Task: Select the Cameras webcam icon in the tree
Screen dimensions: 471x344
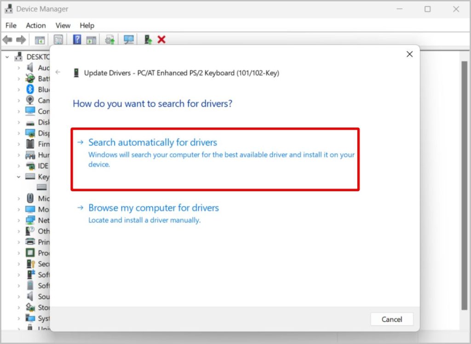Action: tap(30, 100)
